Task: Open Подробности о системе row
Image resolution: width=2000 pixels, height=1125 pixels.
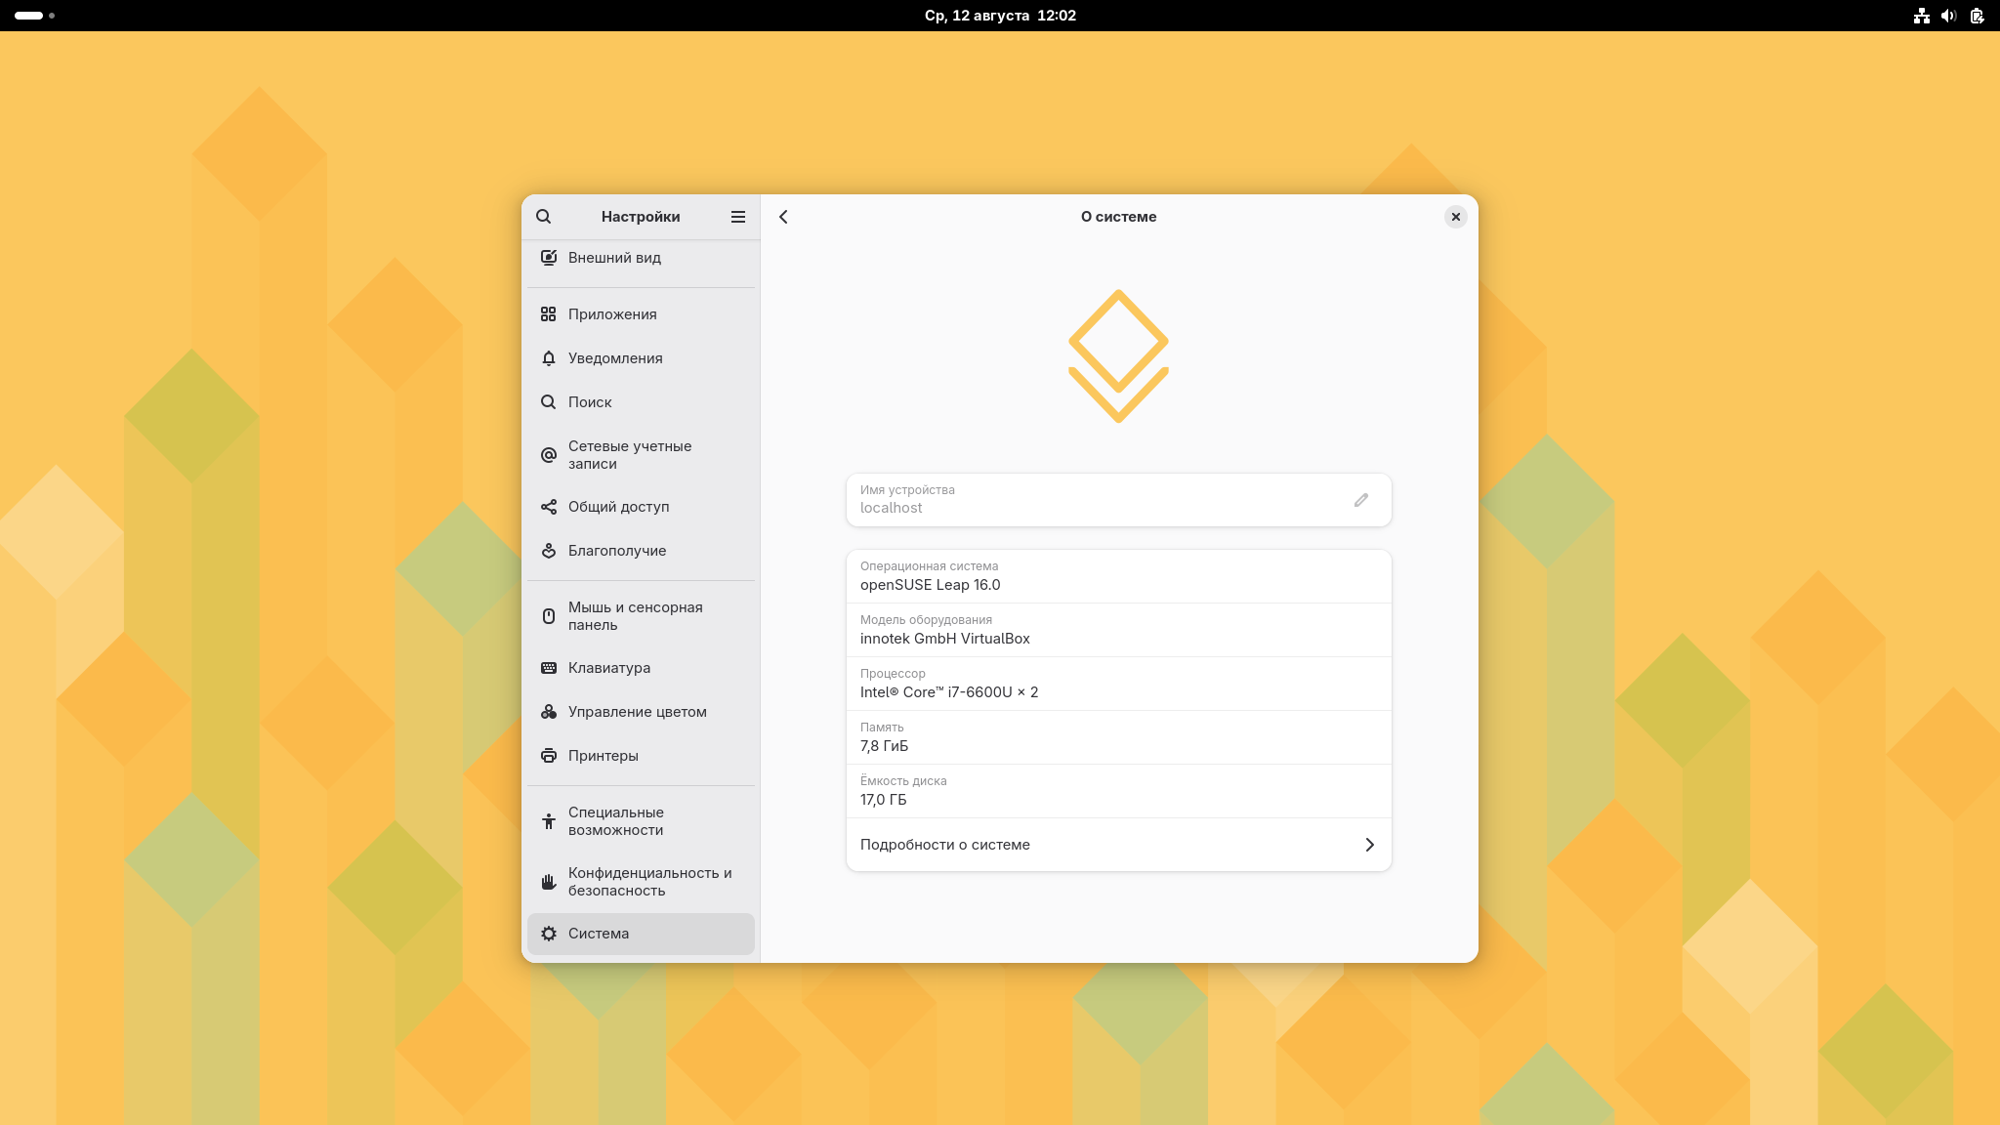Action: click(x=1119, y=845)
